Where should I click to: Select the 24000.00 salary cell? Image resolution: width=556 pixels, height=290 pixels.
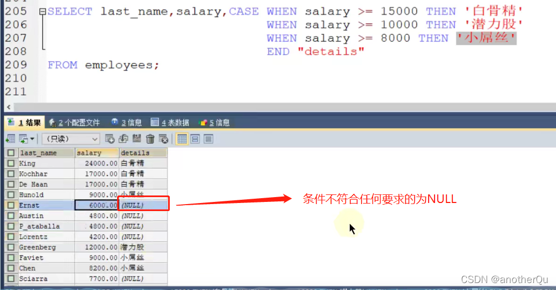point(97,163)
